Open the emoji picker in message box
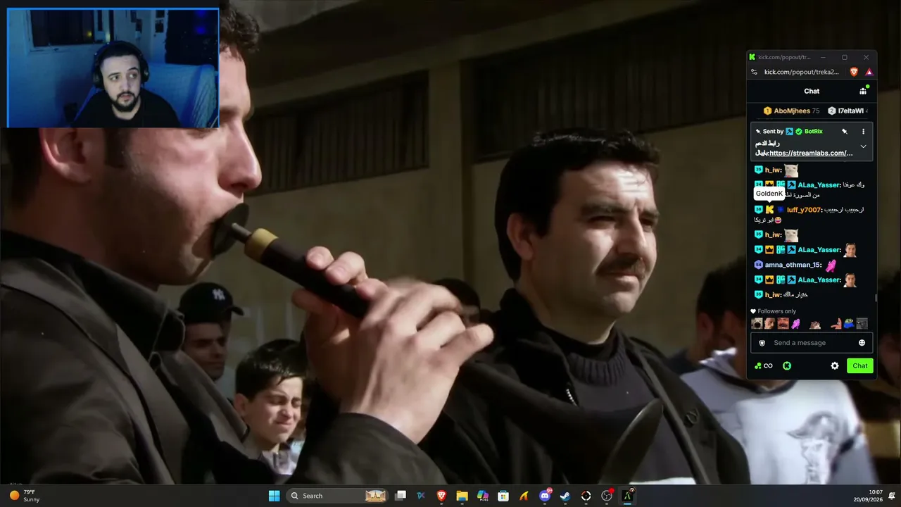The height and width of the screenshot is (507, 901). [862, 343]
